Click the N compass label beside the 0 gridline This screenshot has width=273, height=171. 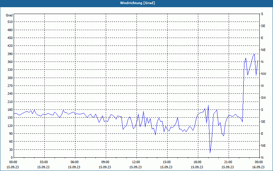[x=262, y=158]
